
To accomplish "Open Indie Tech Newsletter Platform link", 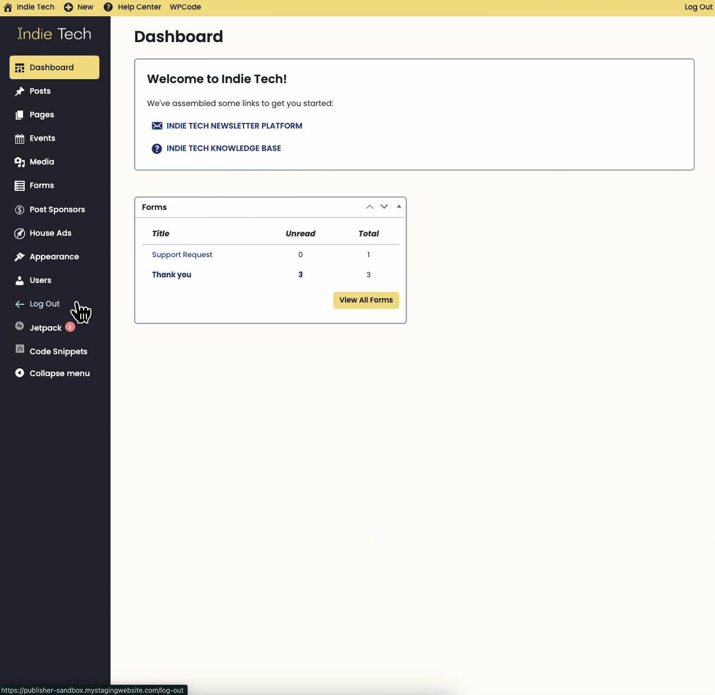I will point(234,126).
